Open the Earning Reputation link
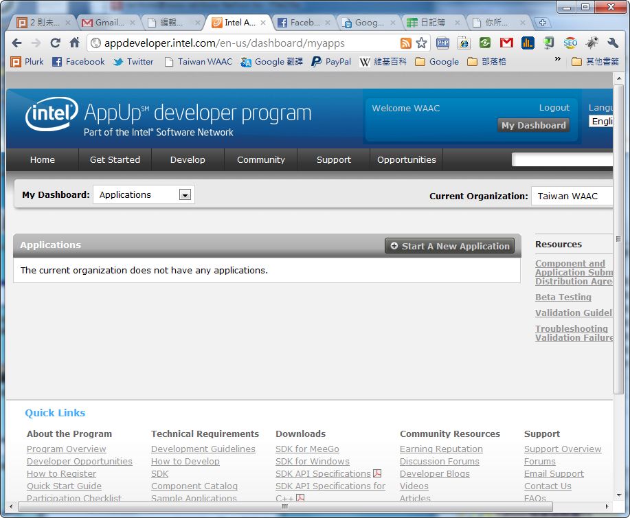This screenshot has width=630, height=518. [441, 449]
